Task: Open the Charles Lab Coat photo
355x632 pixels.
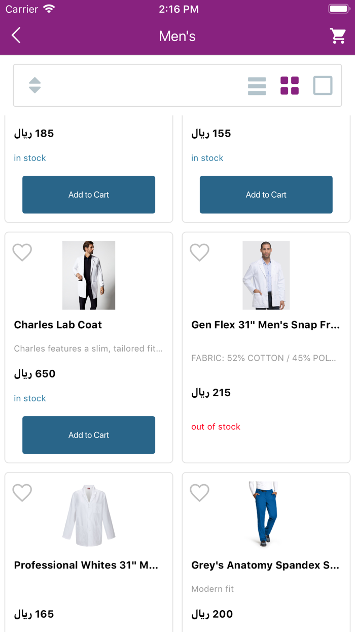Action: pyautogui.click(x=89, y=275)
